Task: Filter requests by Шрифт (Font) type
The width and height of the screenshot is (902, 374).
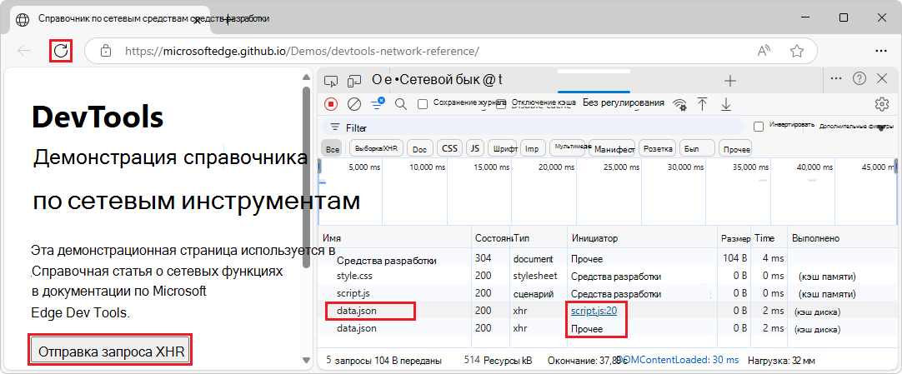Action: pyautogui.click(x=503, y=149)
